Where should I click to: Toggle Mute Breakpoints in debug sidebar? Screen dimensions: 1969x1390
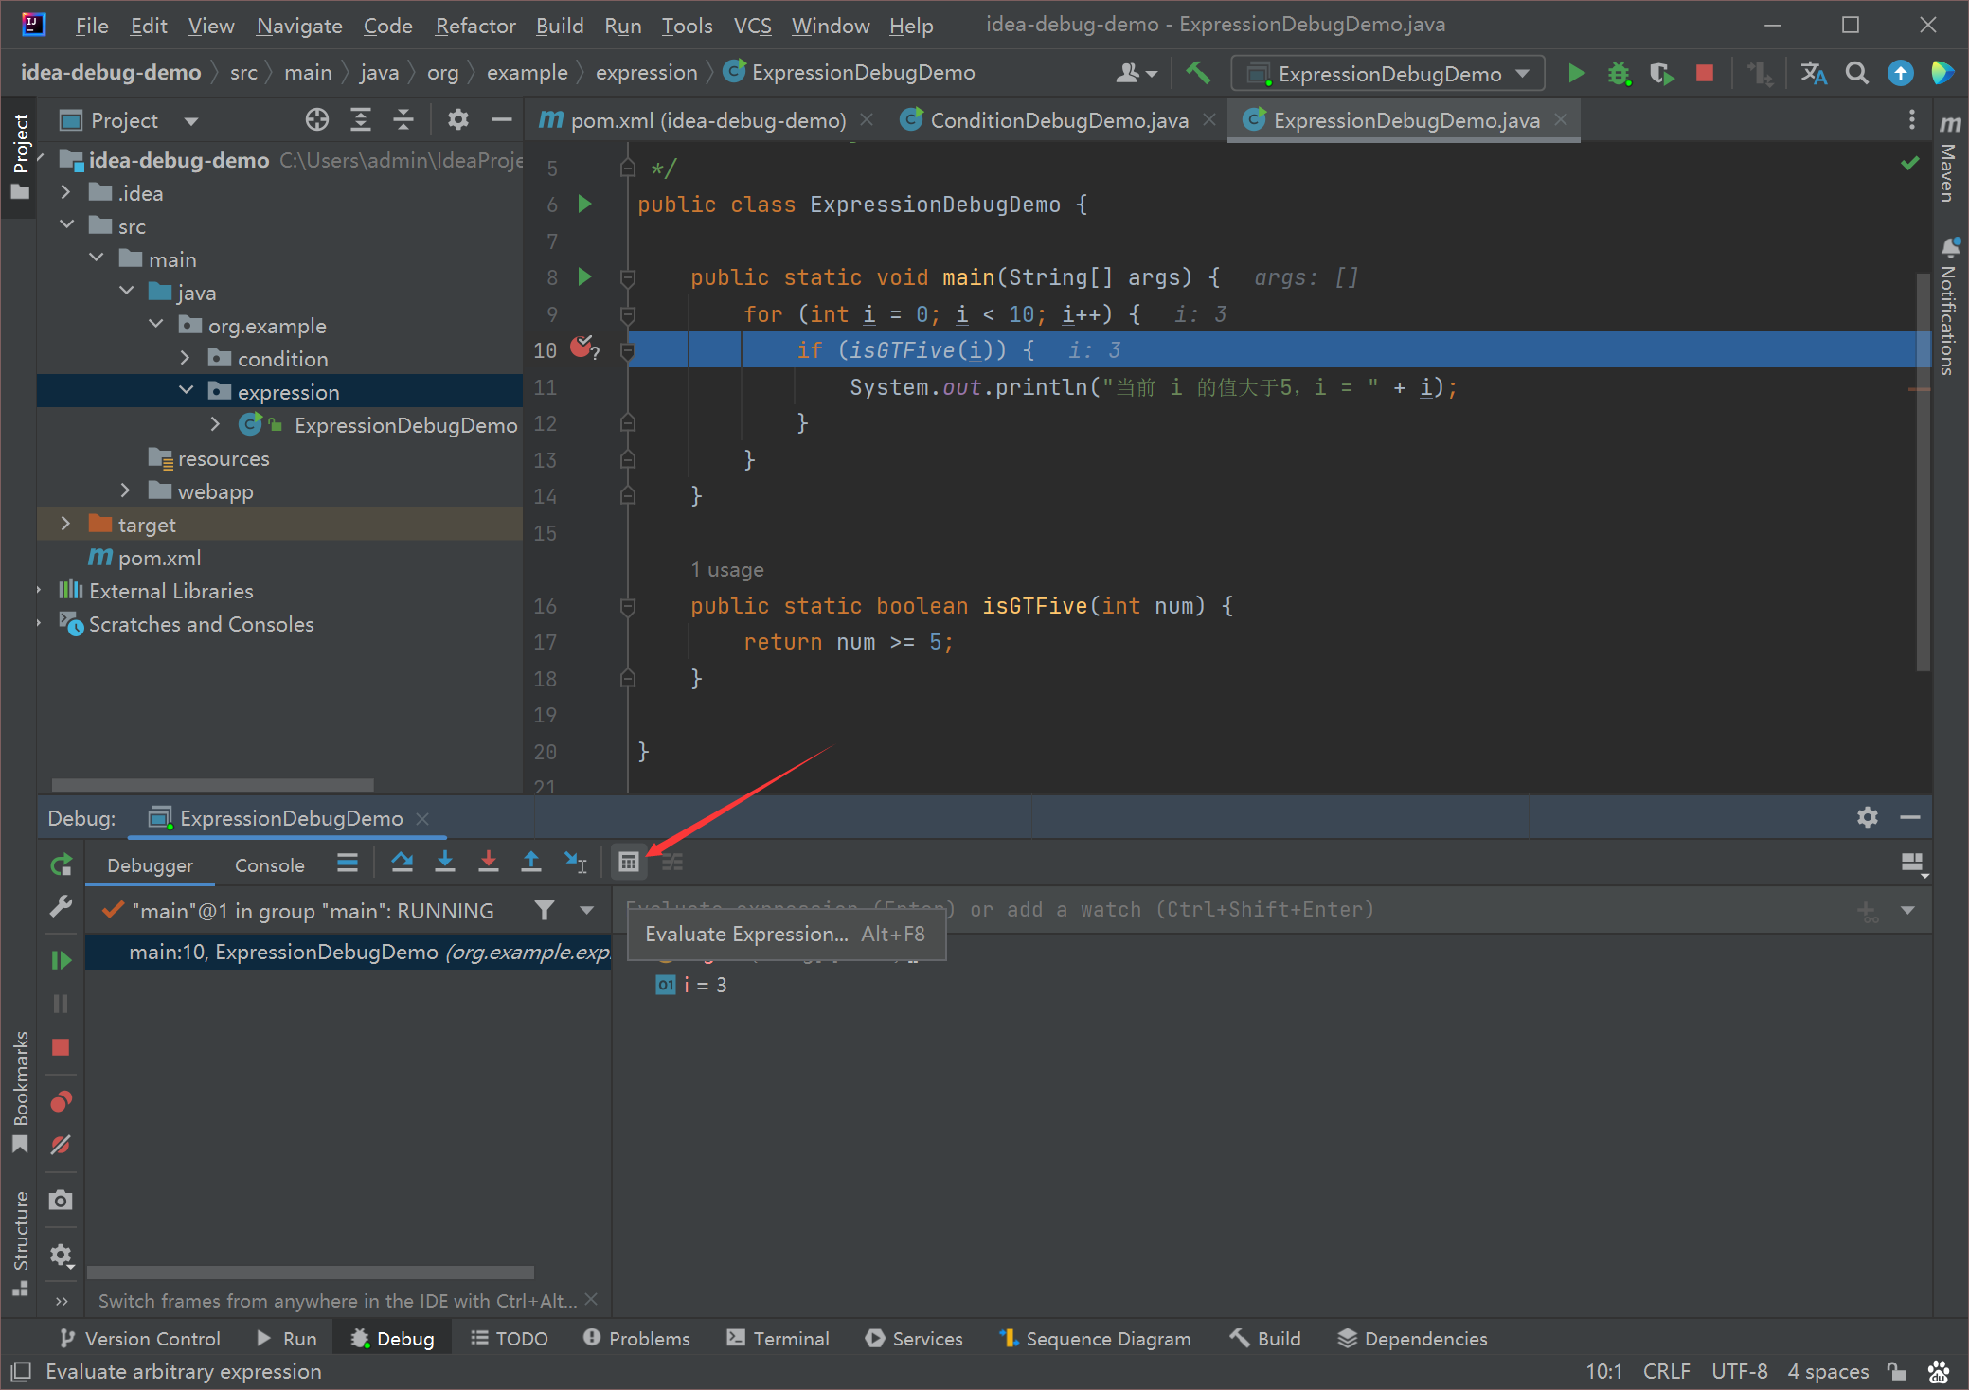(61, 1146)
